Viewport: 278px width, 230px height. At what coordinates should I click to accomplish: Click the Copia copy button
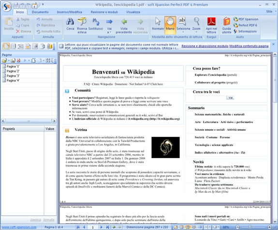[23, 25]
